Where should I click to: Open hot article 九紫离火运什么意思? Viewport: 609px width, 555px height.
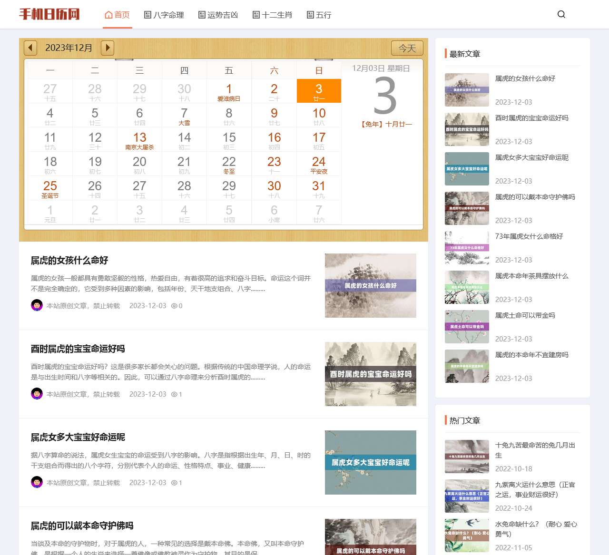pyautogui.click(x=535, y=489)
